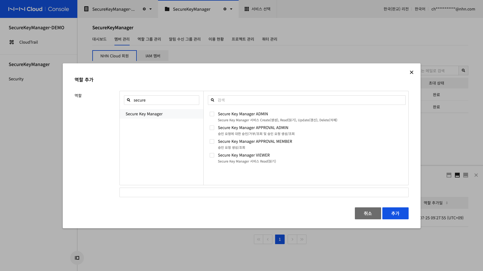
Task: Switch to the 대시보드 tab
Action: pos(99,39)
